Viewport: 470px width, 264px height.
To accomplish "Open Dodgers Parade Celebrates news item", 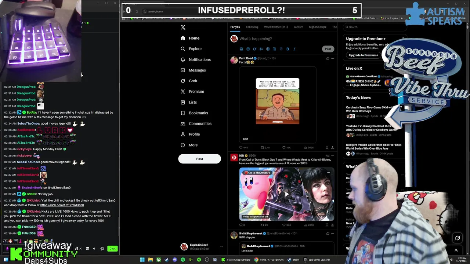I will tap(373, 147).
